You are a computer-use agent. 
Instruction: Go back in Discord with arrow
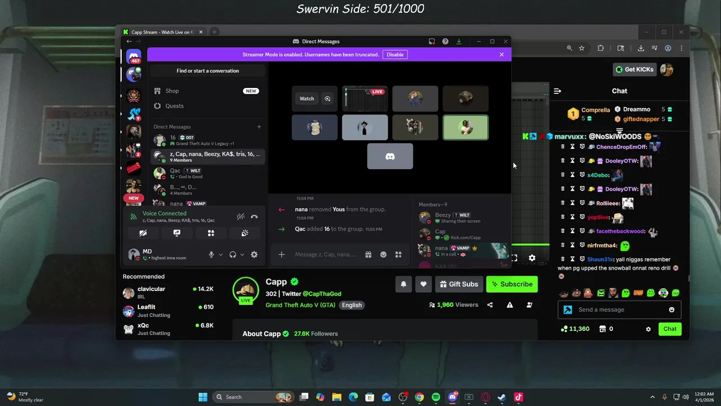pyautogui.click(x=129, y=41)
